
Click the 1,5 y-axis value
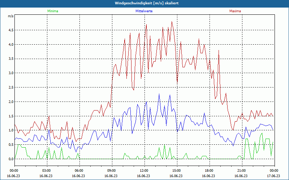click(x=11, y=116)
